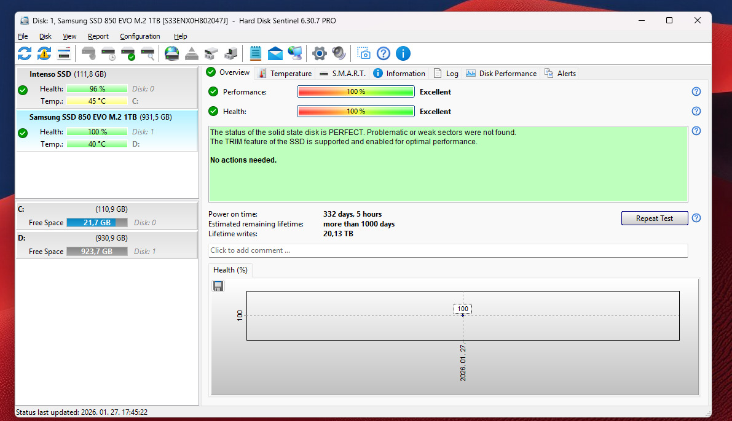Click the globe and monitor network icon
This screenshot has height=421, width=732.
(295, 53)
